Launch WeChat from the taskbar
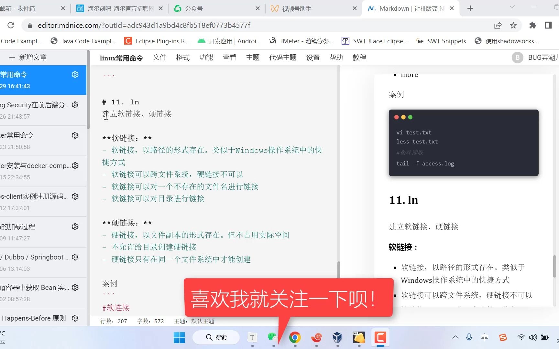The height and width of the screenshot is (349, 559). click(x=273, y=337)
